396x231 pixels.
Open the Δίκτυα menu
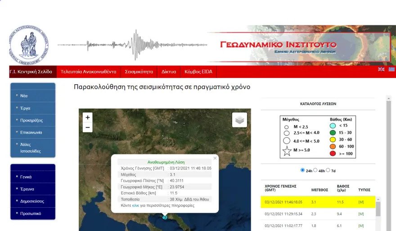169,72
